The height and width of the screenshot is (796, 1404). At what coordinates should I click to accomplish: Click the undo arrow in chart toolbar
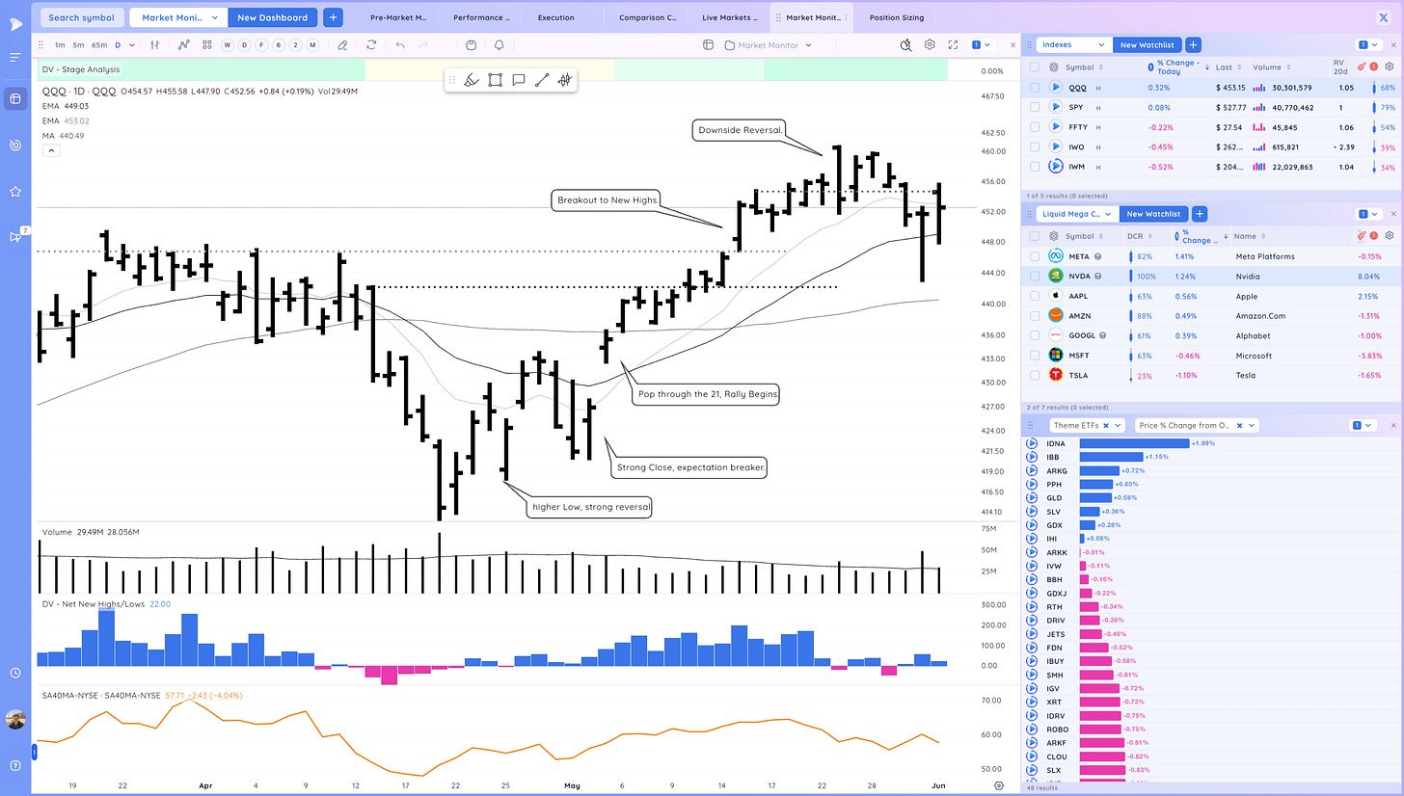click(400, 44)
